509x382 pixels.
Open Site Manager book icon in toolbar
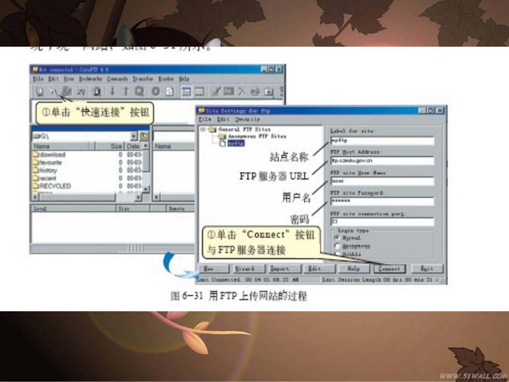(40, 92)
